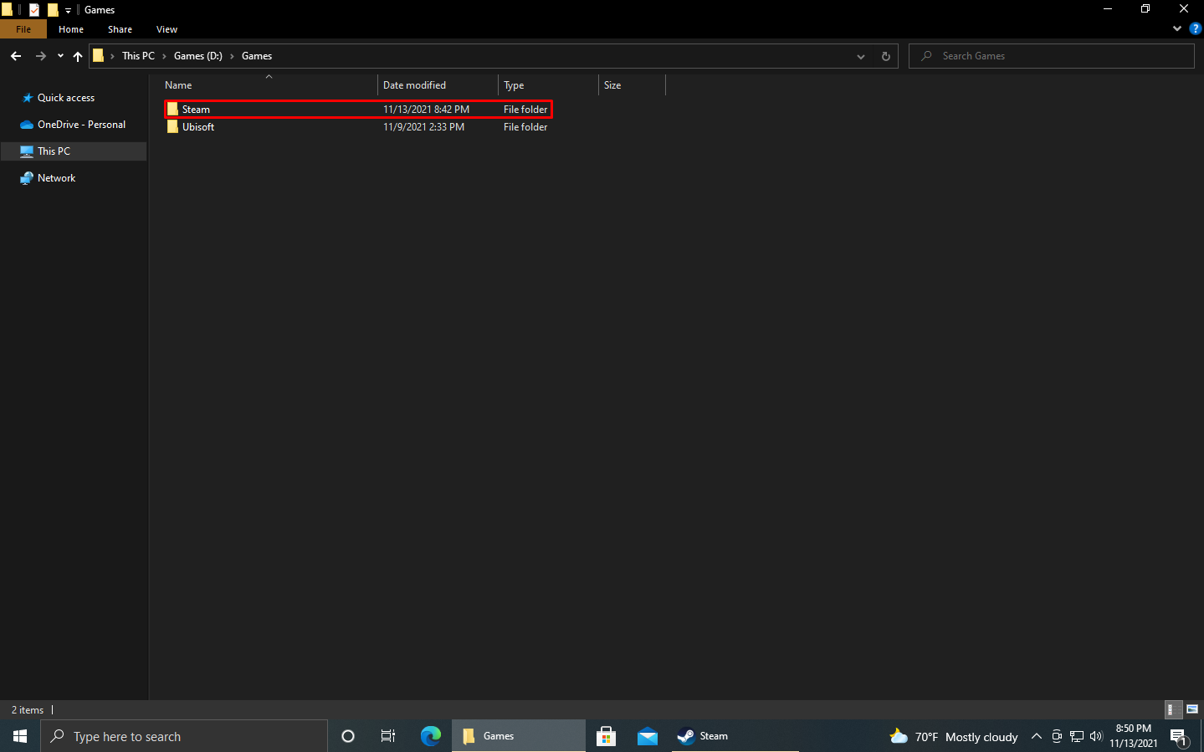Expand the ribbon with the chevron
The height and width of the screenshot is (752, 1204).
pyautogui.click(x=1177, y=28)
